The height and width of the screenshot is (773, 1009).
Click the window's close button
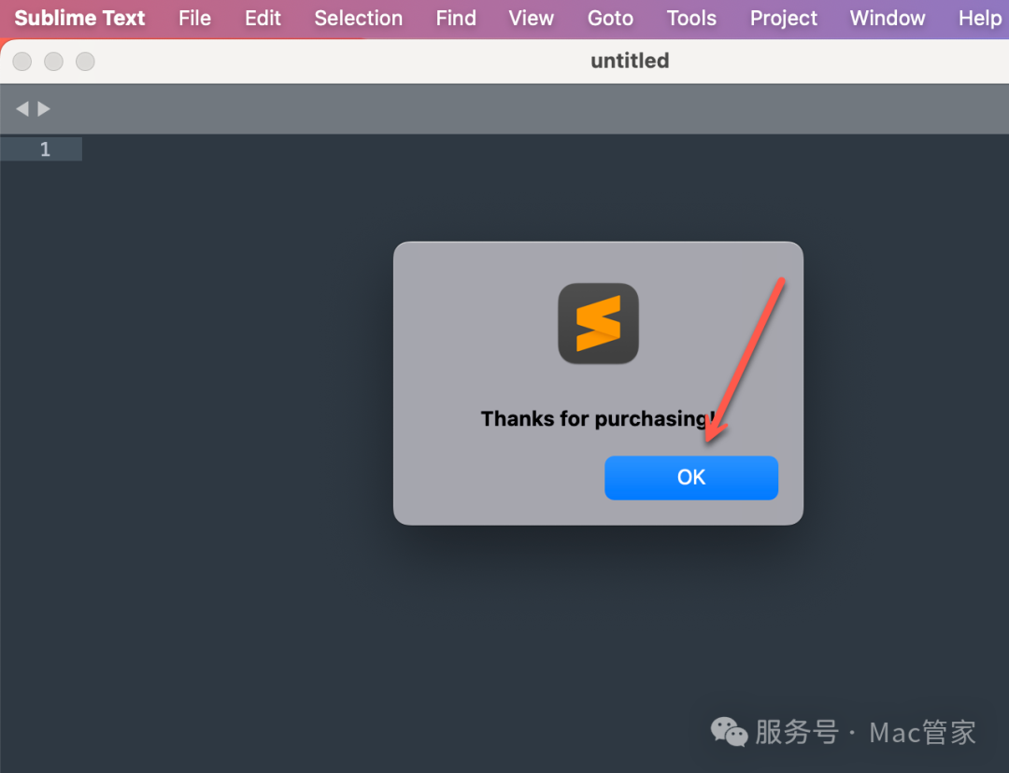coord(22,62)
